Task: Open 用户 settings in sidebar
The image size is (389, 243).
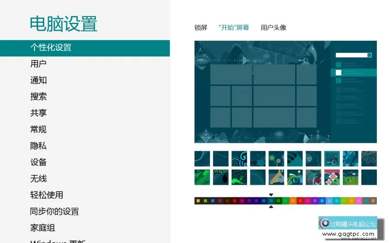Action: pos(38,64)
